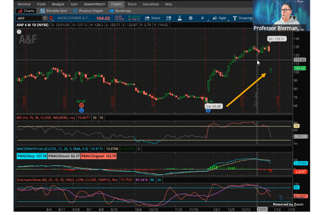Open the Product Depth subtab
Screen dimensions: 320x215
[x=88, y=11]
